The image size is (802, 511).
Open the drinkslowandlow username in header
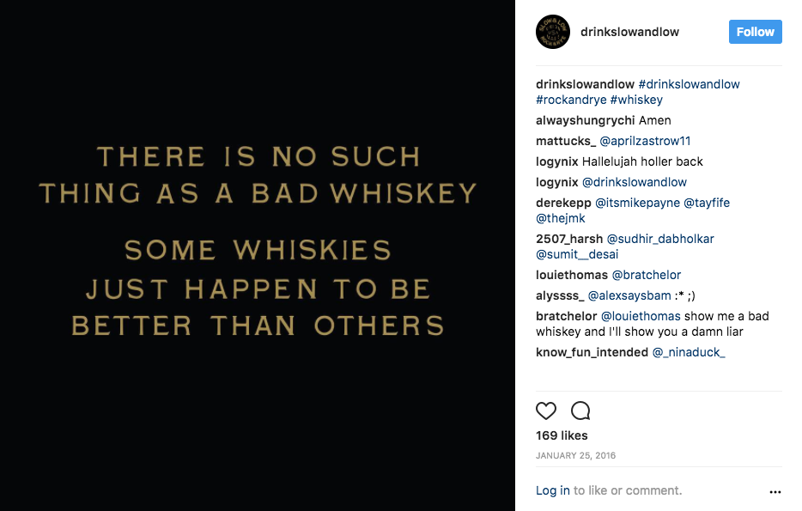point(629,32)
